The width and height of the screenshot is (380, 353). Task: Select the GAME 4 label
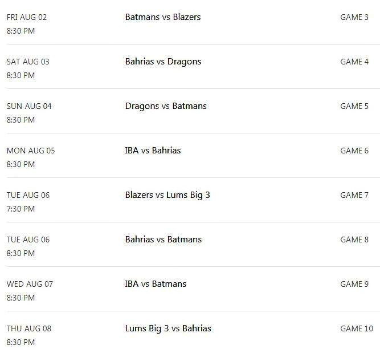[x=354, y=62]
